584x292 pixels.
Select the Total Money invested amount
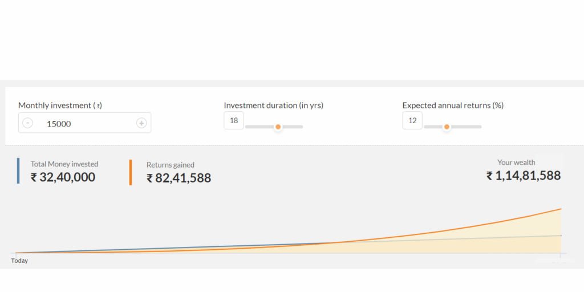(x=63, y=177)
